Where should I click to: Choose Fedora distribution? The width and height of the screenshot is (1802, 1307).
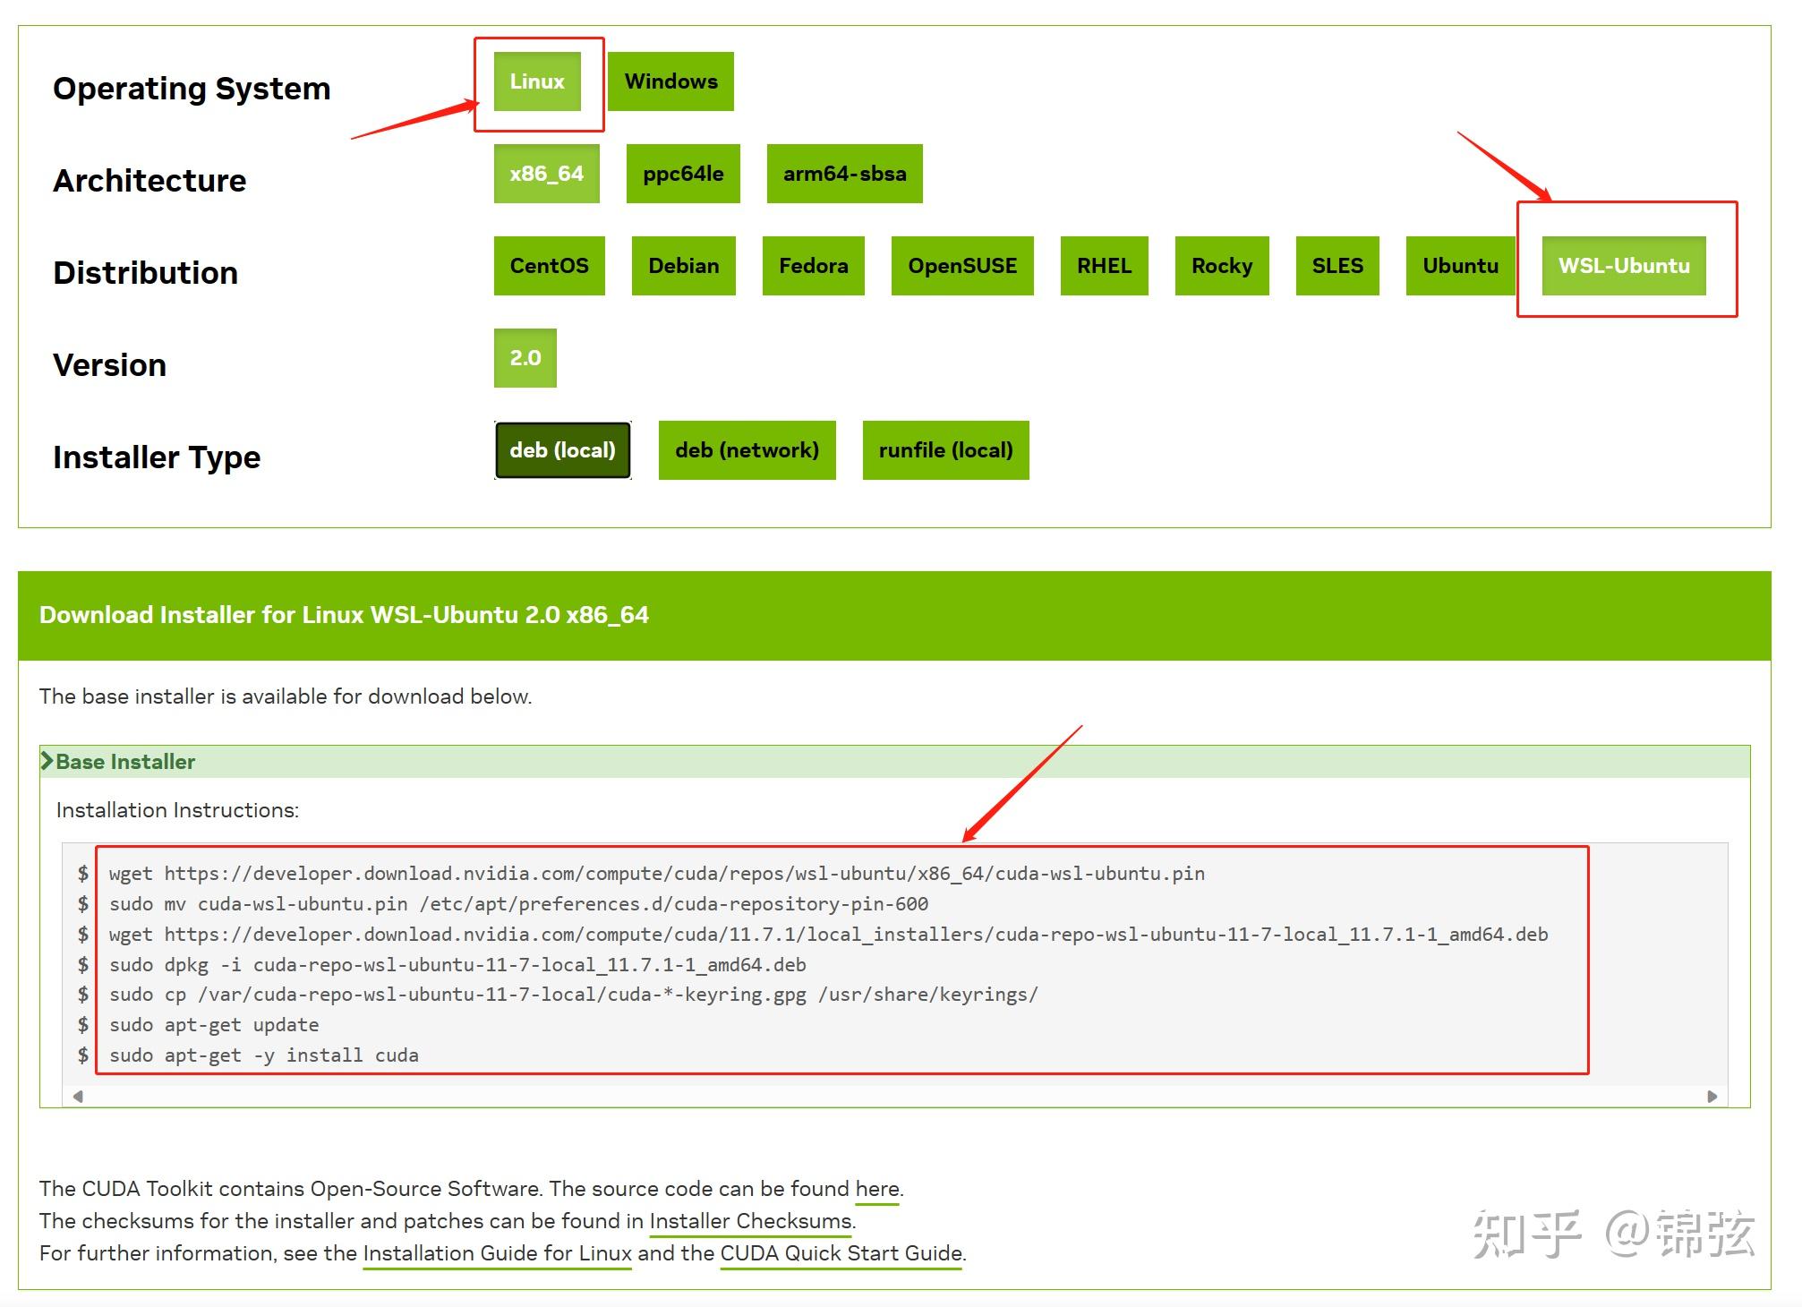[x=813, y=266]
